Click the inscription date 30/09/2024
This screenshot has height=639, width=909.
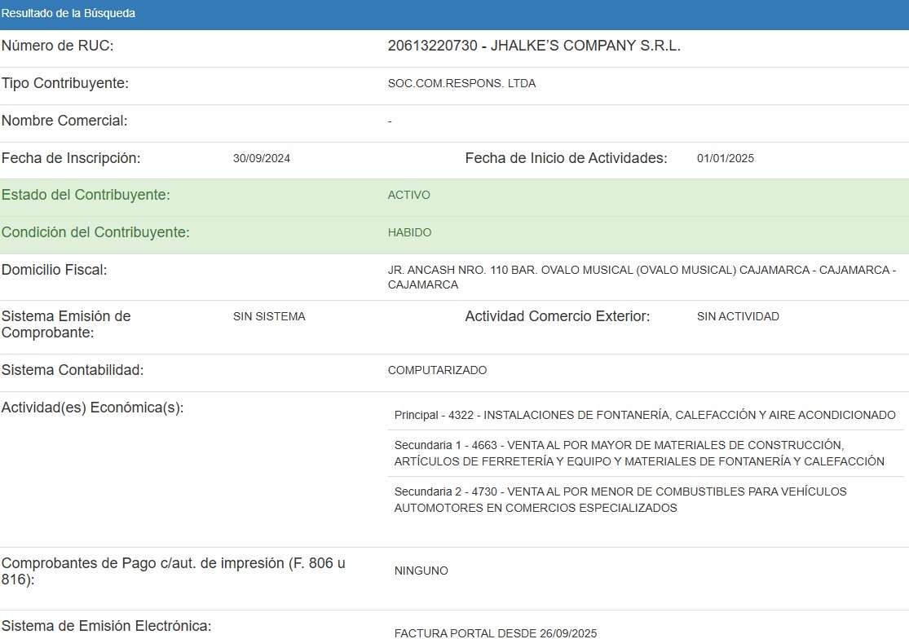coord(261,159)
